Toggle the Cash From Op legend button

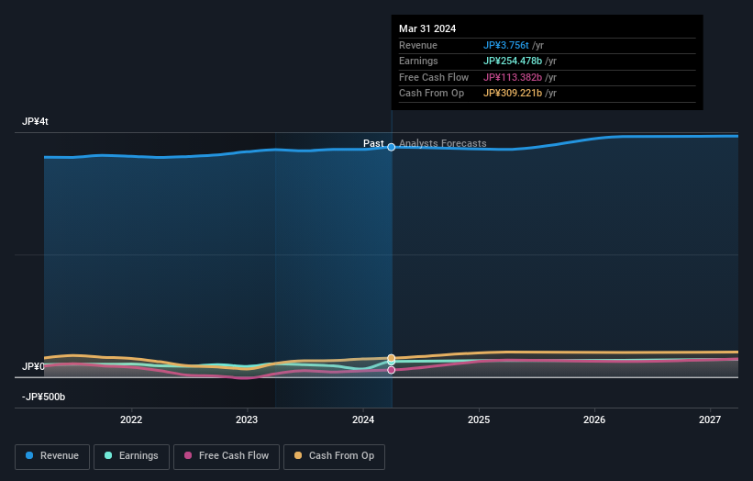(x=334, y=456)
